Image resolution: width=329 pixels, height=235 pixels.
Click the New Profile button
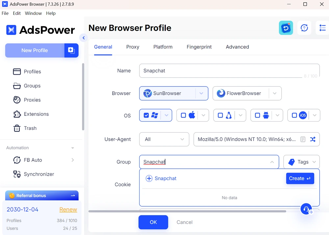(35, 50)
